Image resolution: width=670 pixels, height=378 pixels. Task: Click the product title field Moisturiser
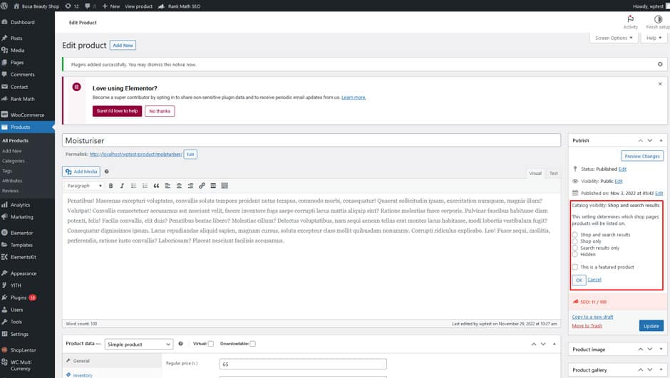(311, 140)
